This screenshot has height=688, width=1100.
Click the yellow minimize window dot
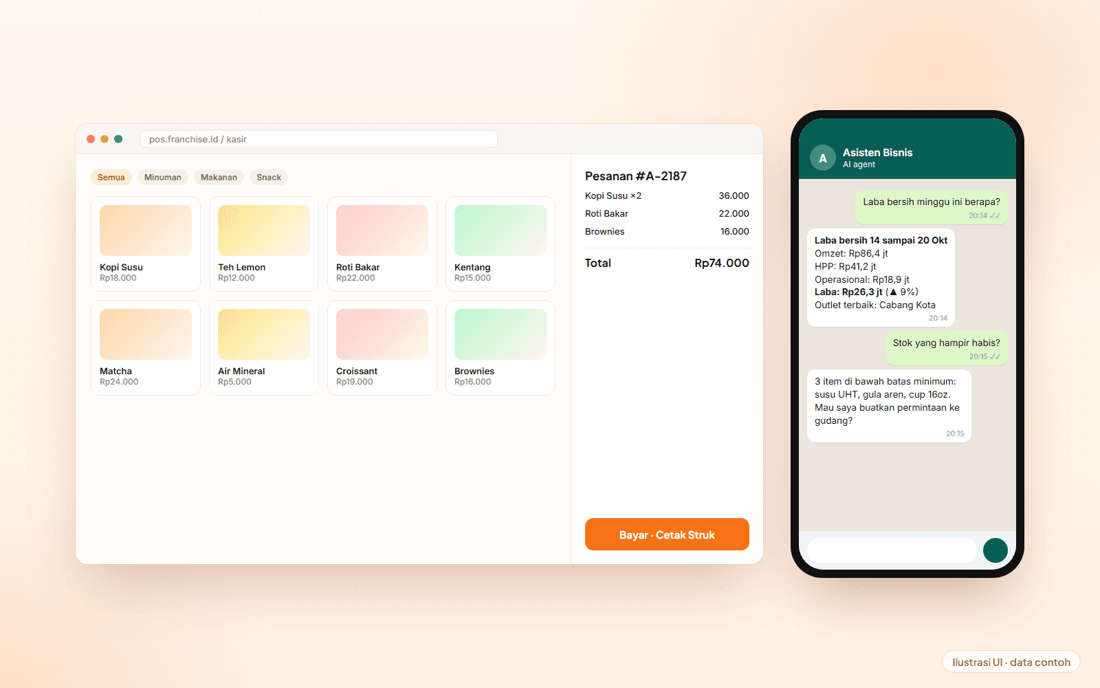[x=104, y=139]
